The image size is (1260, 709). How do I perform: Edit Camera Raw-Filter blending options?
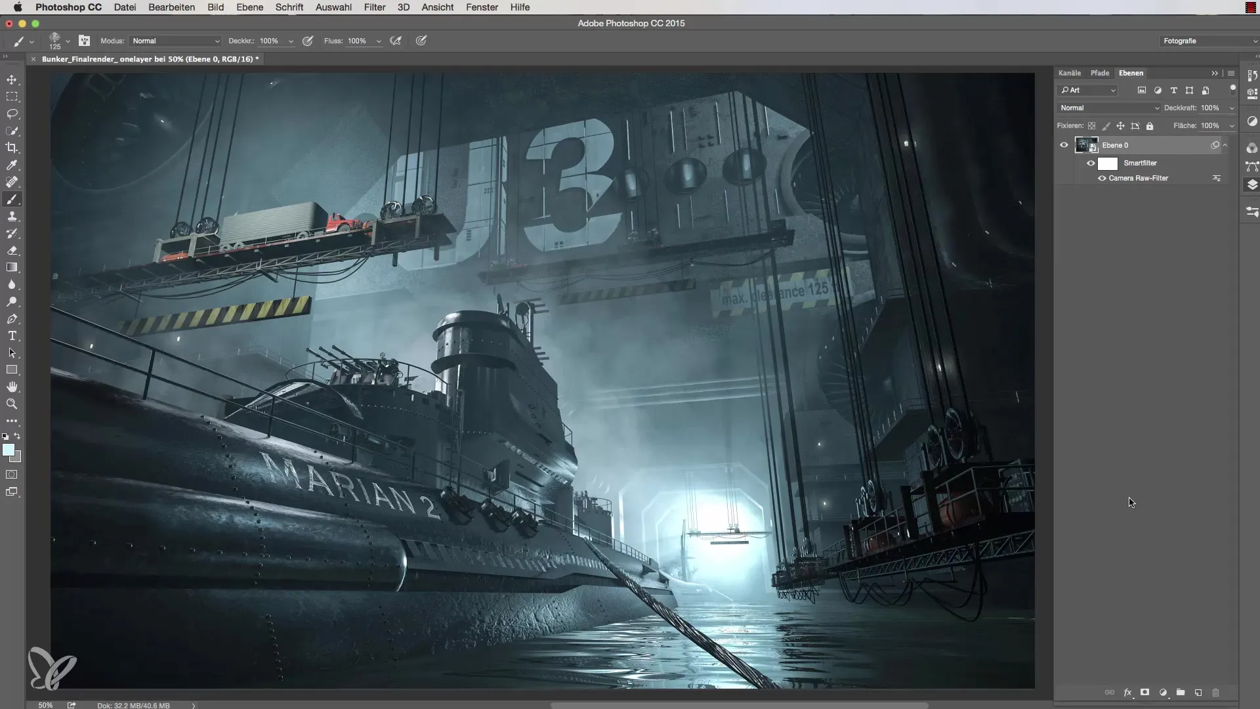click(x=1217, y=179)
